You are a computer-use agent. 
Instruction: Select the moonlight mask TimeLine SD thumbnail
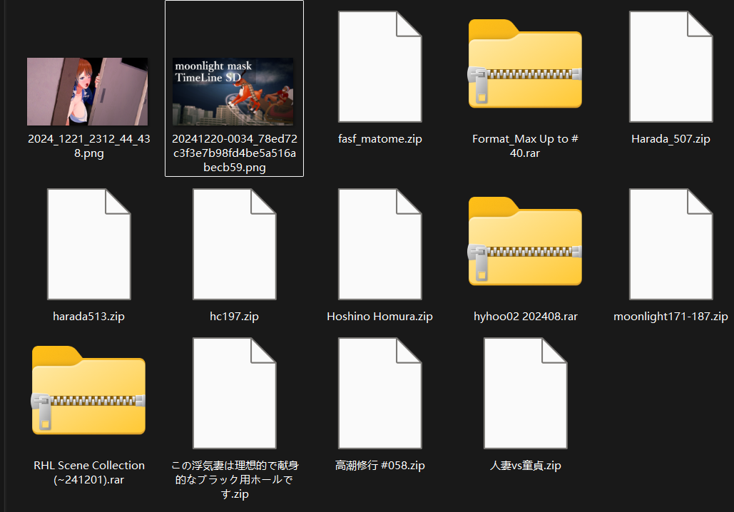tap(233, 91)
